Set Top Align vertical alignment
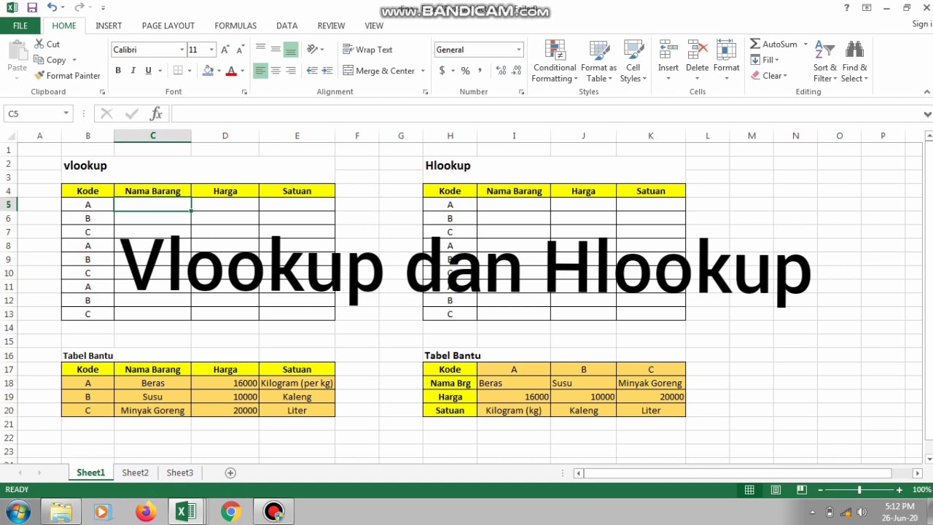 [x=260, y=50]
